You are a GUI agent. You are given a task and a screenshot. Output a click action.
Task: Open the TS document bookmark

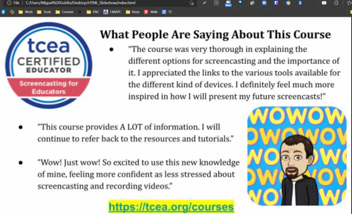coord(167,12)
